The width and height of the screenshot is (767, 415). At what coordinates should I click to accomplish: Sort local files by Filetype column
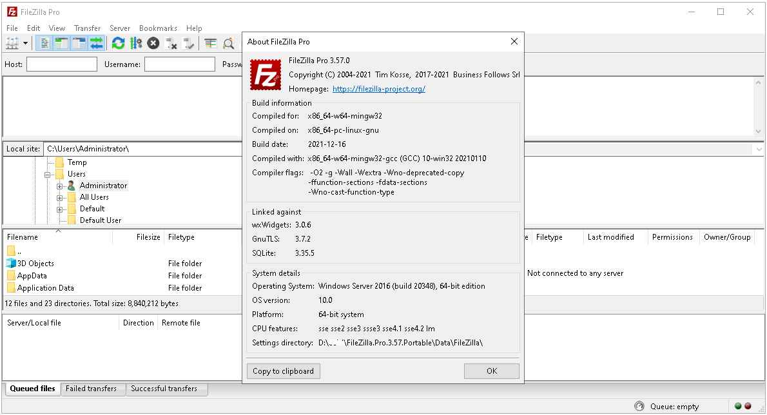[202, 237]
